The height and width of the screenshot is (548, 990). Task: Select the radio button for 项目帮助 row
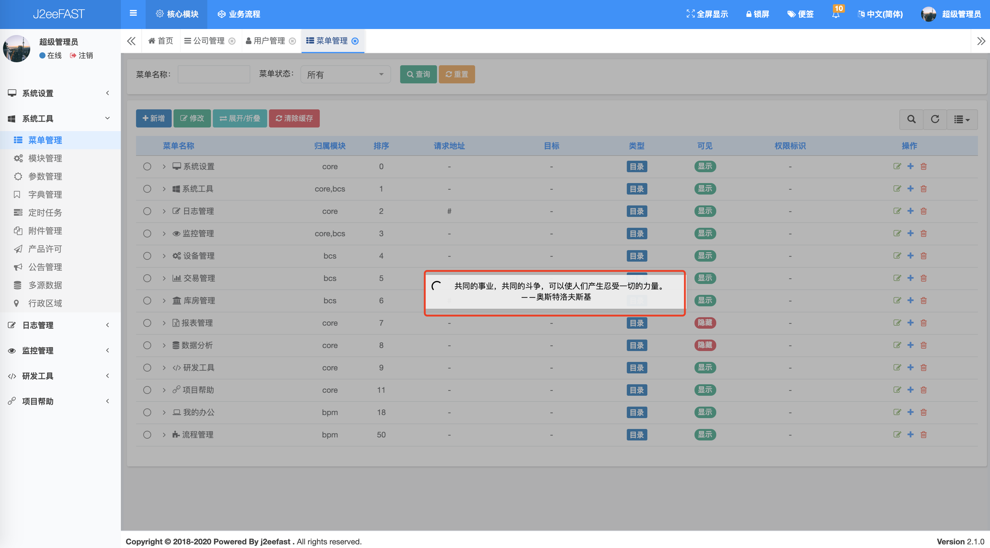[x=147, y=390]
